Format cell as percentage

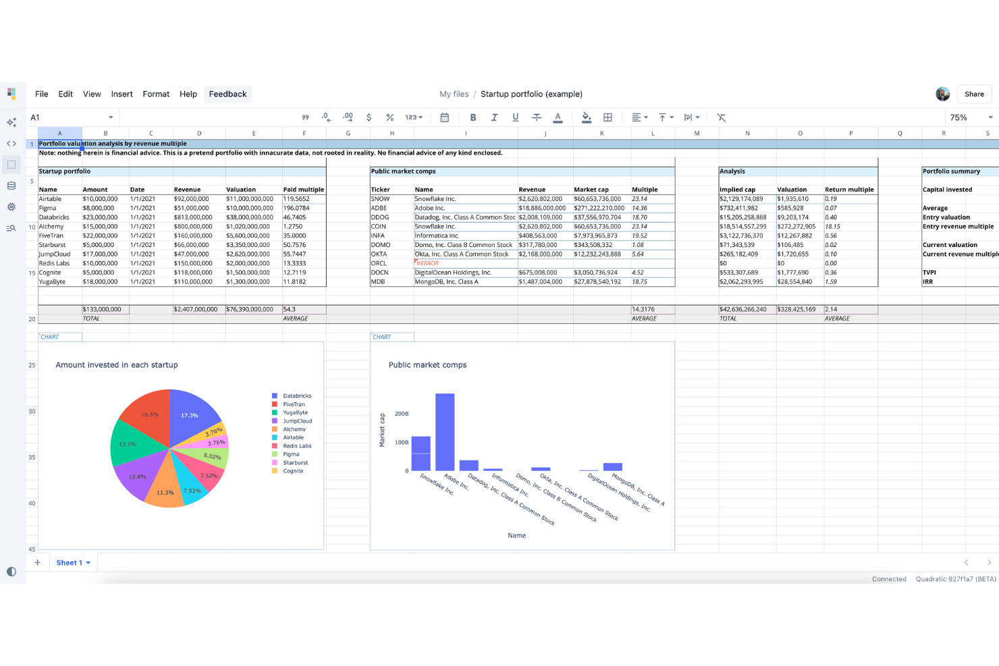point(390,117)
